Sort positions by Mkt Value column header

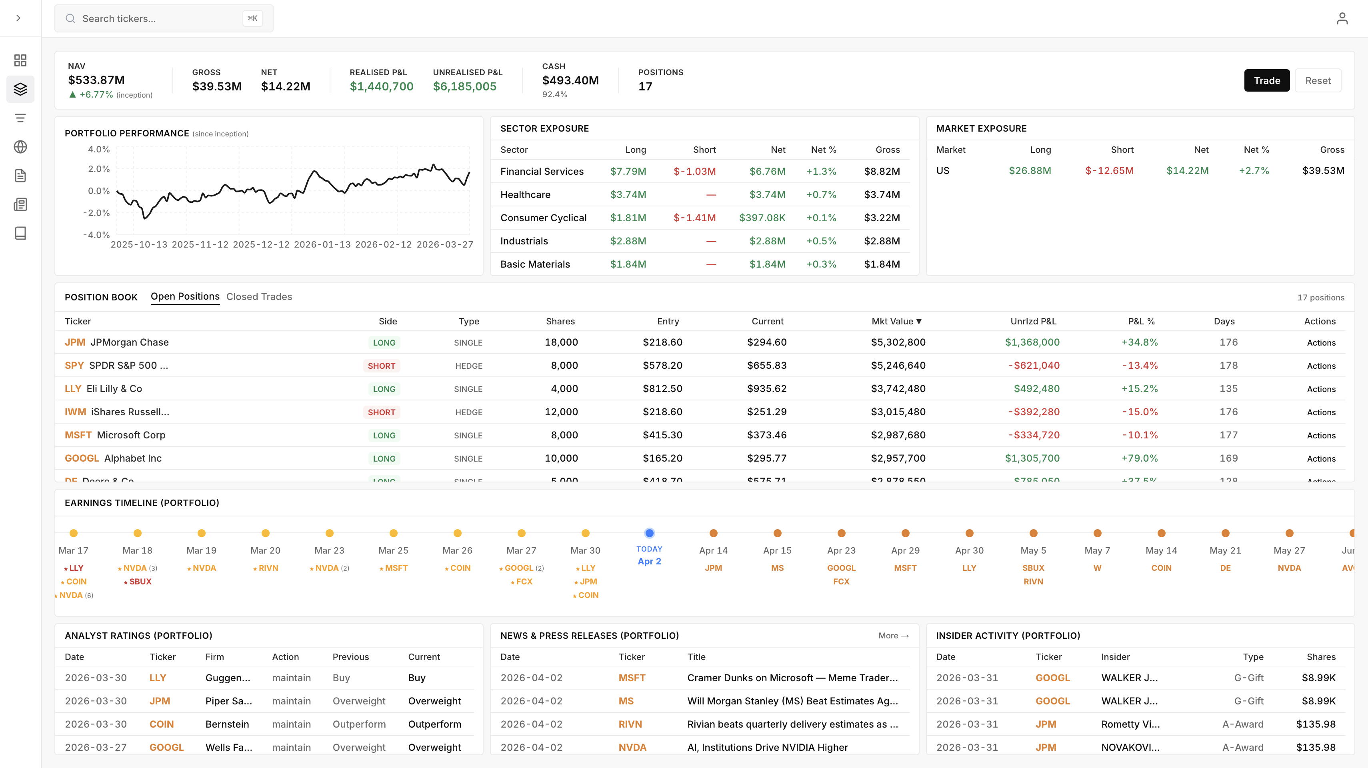[x=898, y=321]
